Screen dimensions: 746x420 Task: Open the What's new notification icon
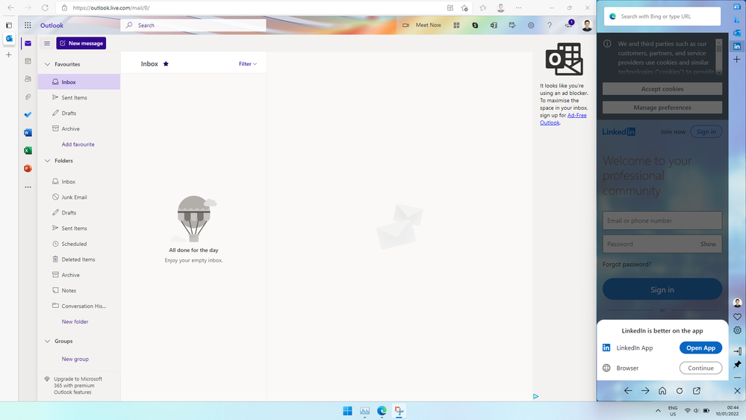point(568,25)
